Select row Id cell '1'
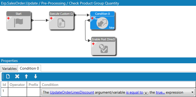196x97 pixels. 4,92
